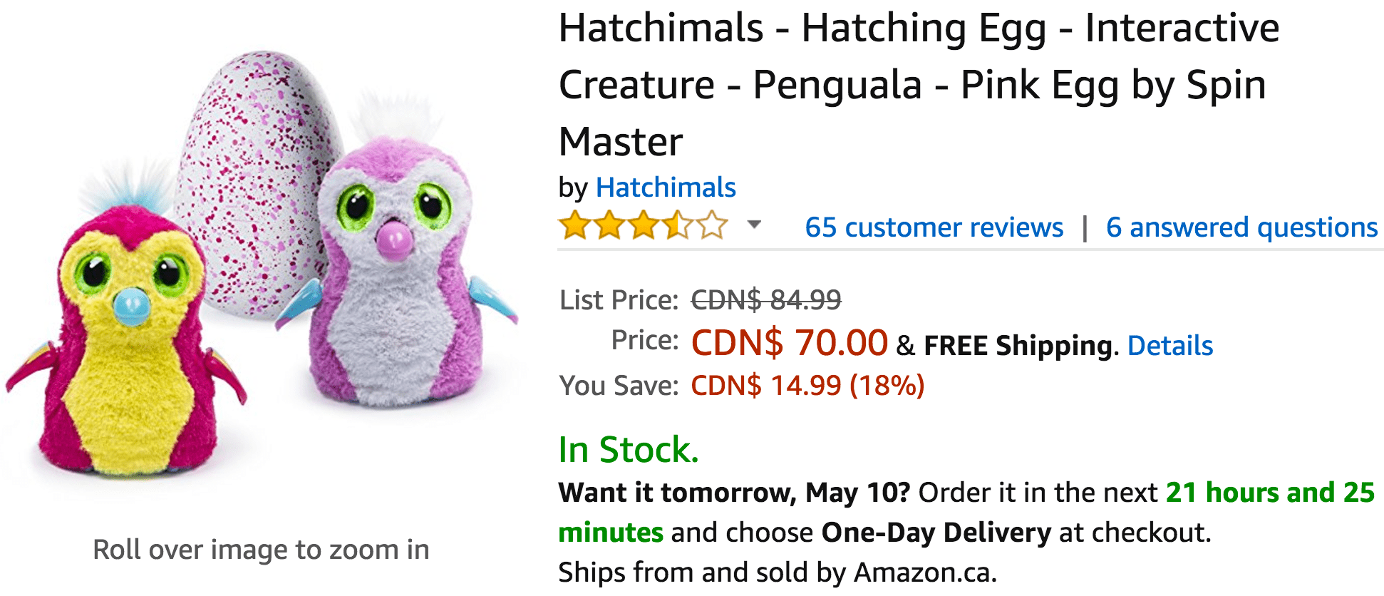
Task: Click Ships from and sold by Amazon.ca
Action: click(777, 572)
